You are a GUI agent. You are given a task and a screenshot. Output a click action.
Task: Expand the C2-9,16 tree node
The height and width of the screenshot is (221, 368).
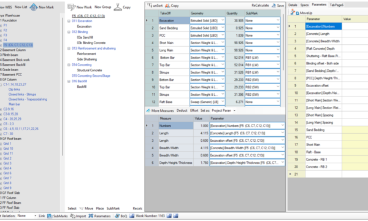1,109
